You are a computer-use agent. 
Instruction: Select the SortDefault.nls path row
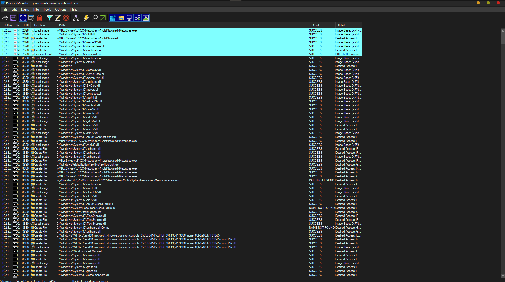(x=181, y=165)
